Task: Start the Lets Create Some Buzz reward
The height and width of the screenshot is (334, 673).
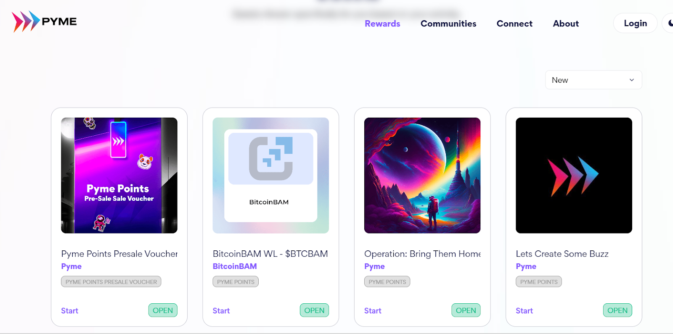Action: [524, 310]
